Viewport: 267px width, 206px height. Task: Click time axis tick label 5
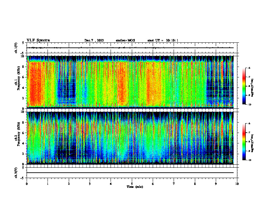click(x=132, y=184)
